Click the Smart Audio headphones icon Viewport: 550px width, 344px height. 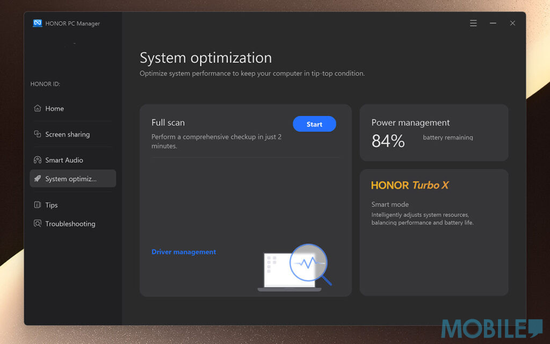[38, 160]
